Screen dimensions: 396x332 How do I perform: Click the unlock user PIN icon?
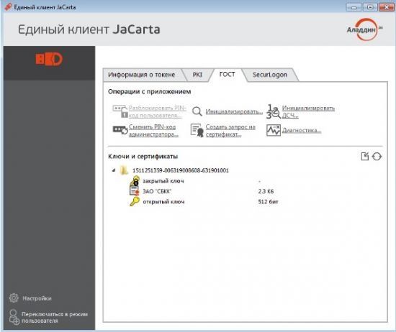[x=120, y=111]
